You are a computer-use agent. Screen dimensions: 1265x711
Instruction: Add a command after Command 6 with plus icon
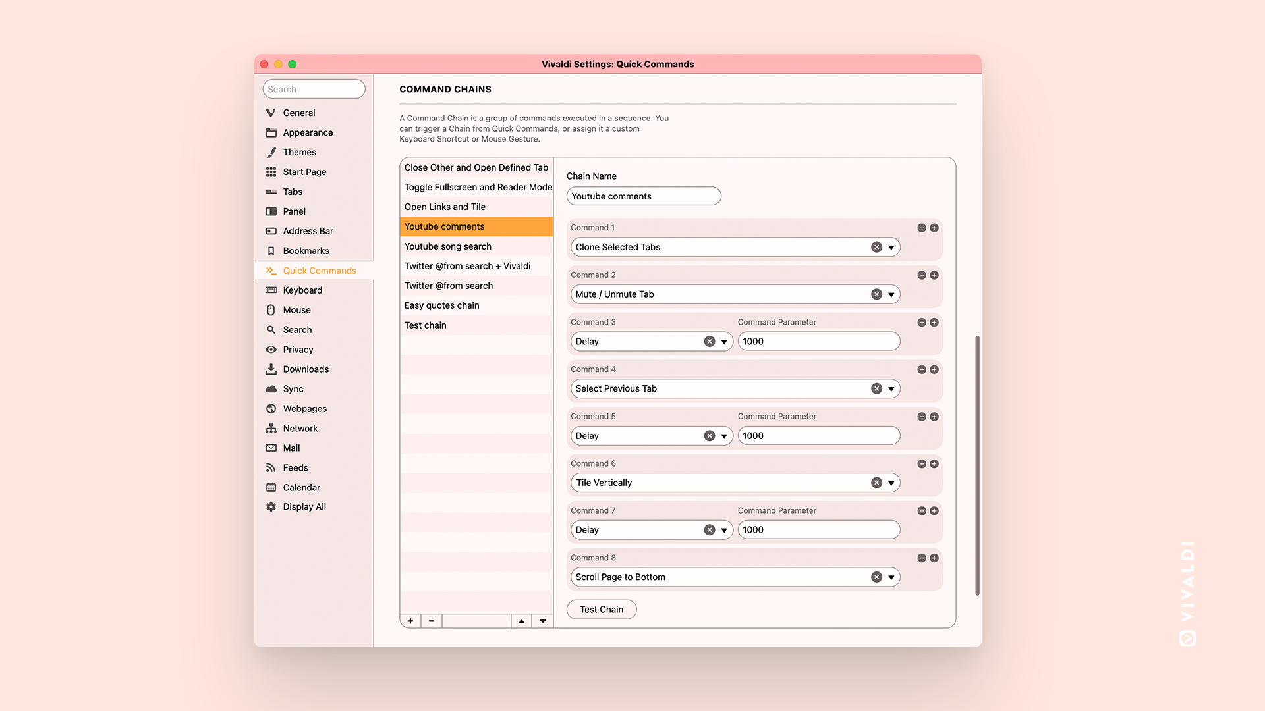[x=934, y=464]
